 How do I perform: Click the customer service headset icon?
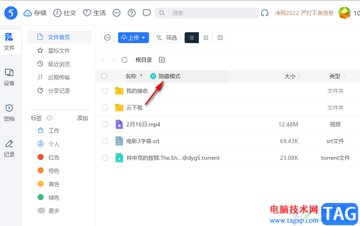[265, 13]
